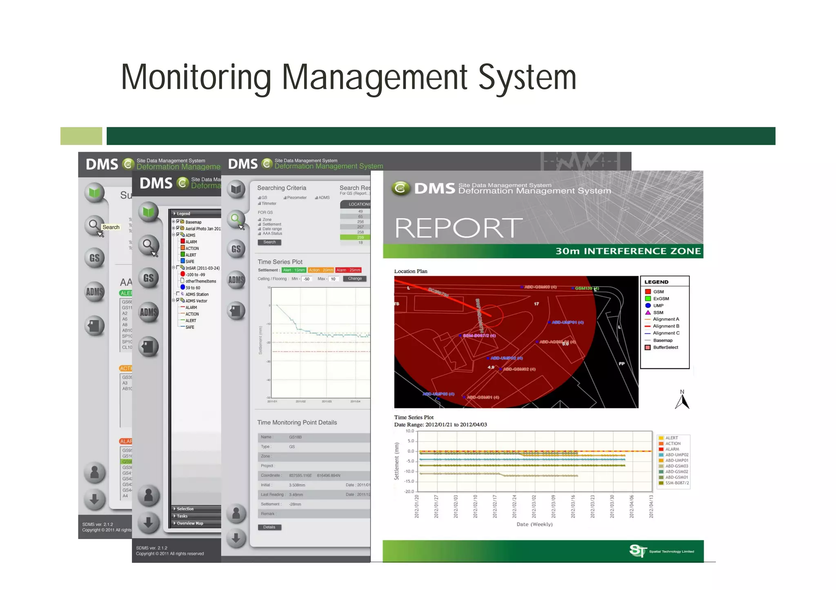Toggle the Basemap layer checkbox
Viewport: 836px width, 590px height.
click(178, 221)
